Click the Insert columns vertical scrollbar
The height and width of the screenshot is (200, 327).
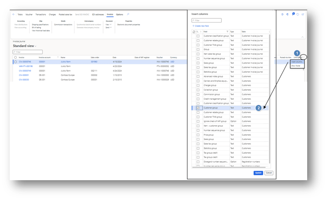[270, 96]
